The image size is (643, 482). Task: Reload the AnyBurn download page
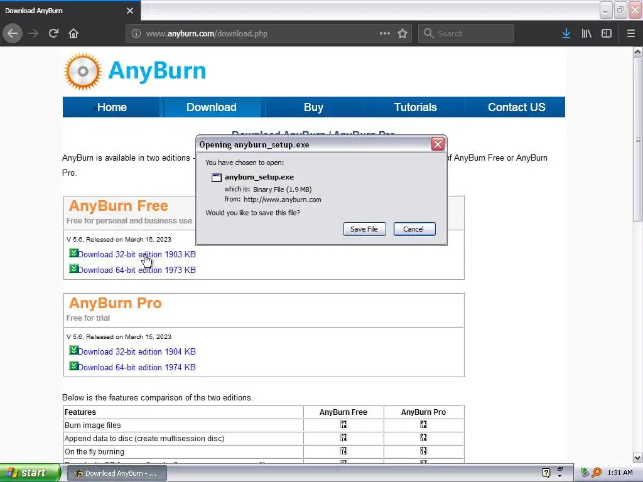(x=53, y=33)
